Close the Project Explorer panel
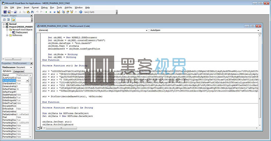Image resolution: width=271 pixels, height=141 pixels. coord(31,16)
